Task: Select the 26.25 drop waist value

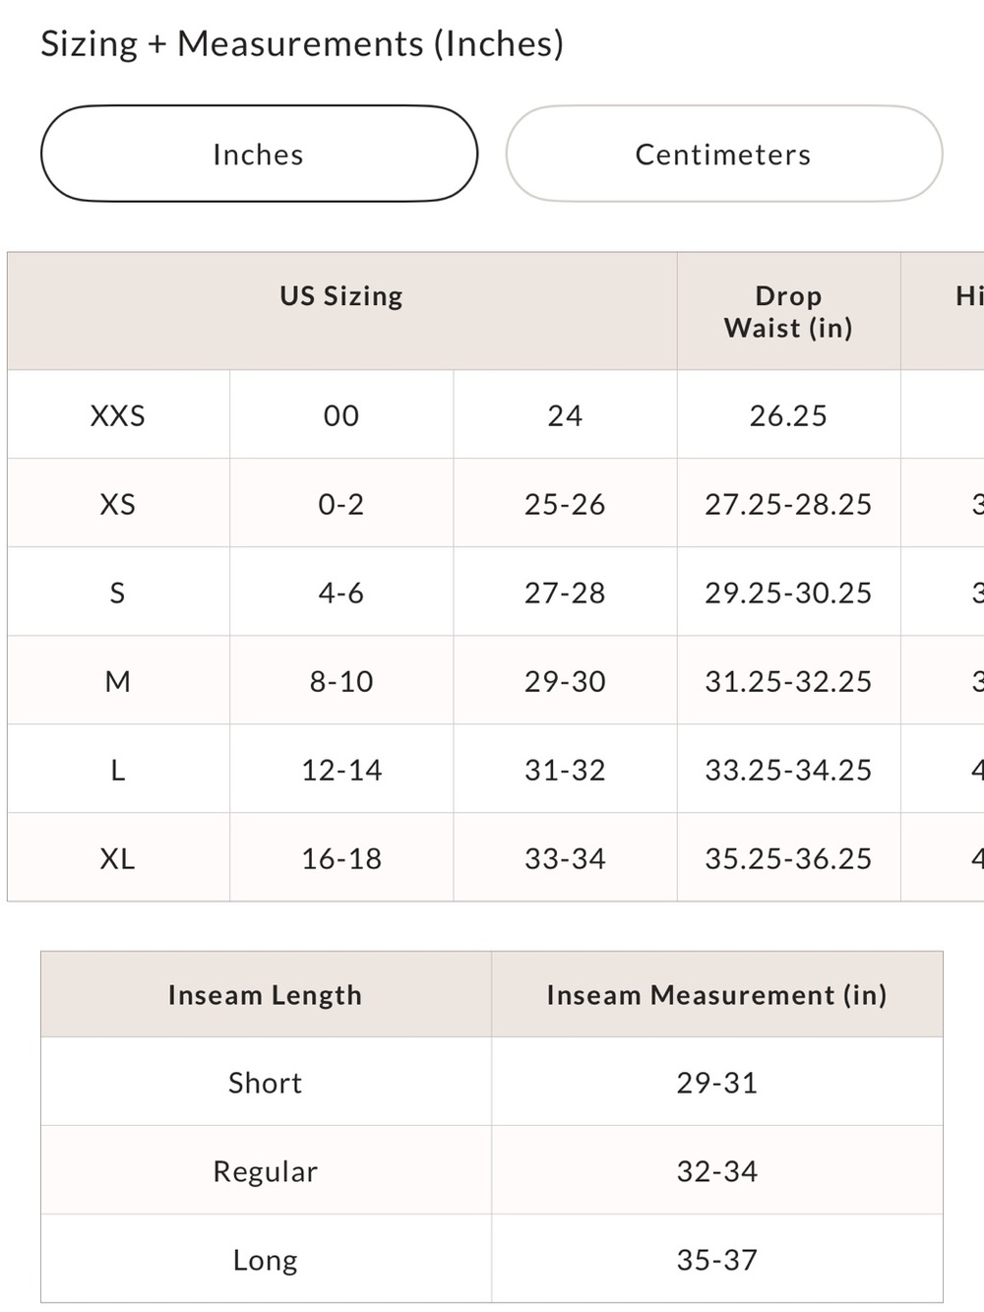Action: [788, 415]
